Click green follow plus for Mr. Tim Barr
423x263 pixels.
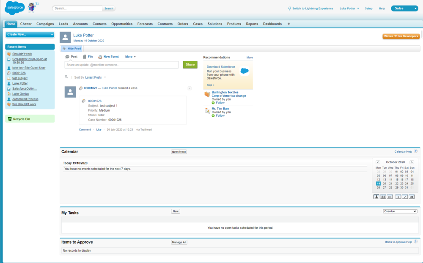pos(213,116)
